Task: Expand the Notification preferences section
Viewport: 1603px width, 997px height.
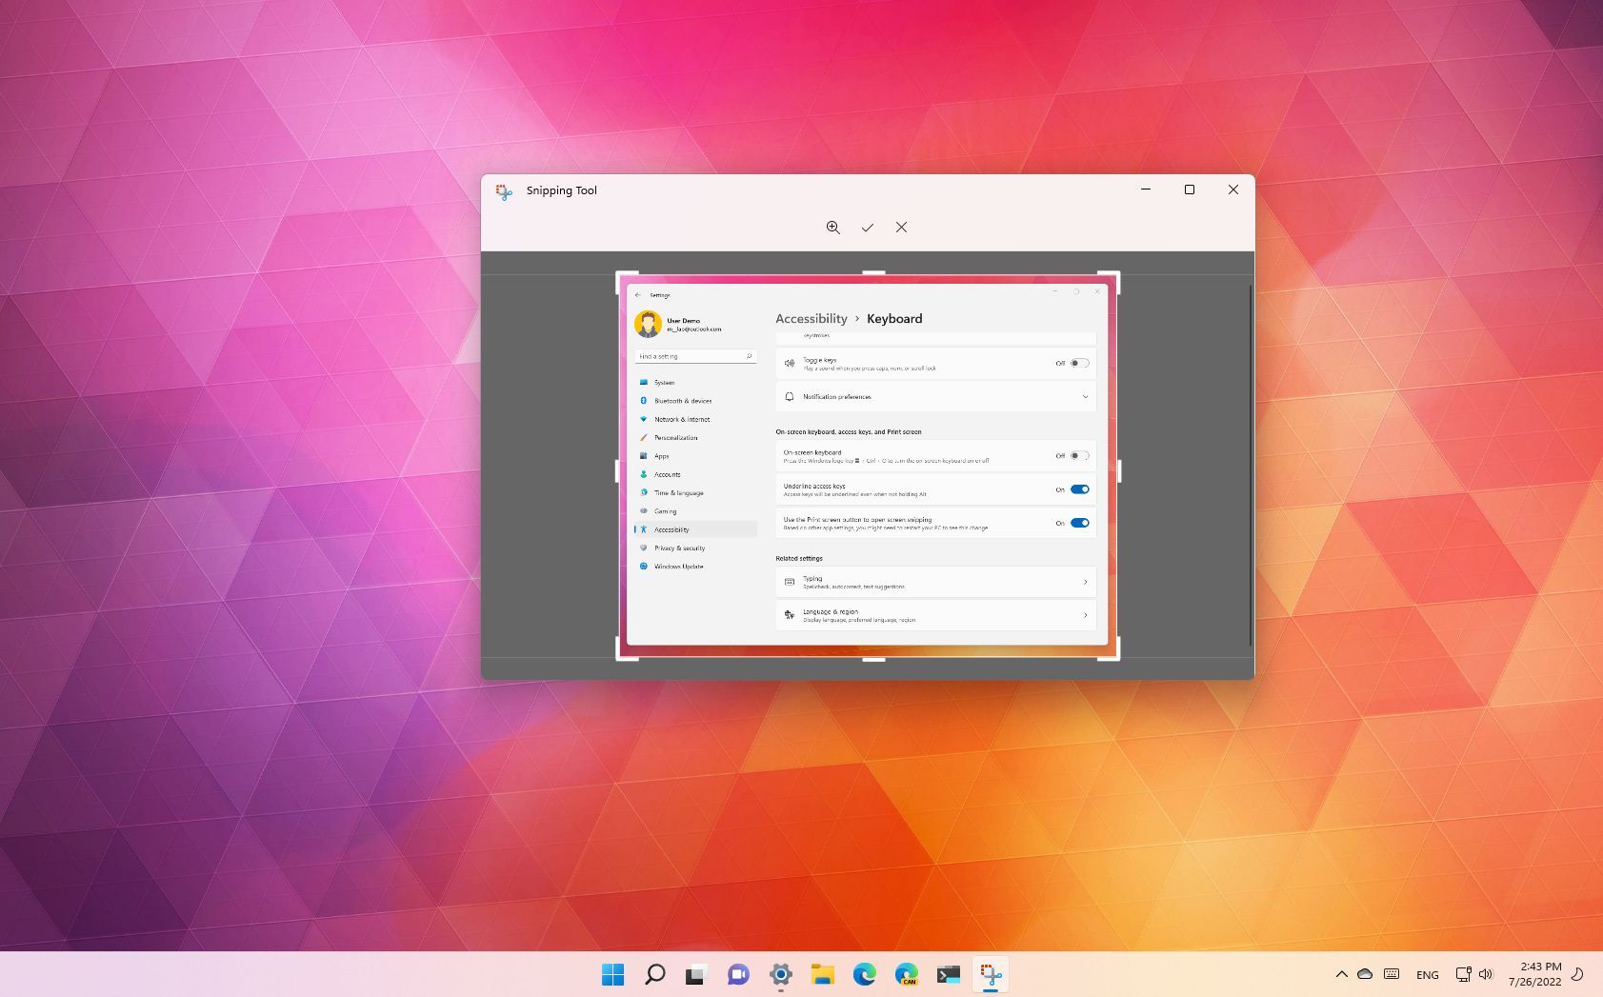Action: pyautogui.click(x=1085, y=396)
